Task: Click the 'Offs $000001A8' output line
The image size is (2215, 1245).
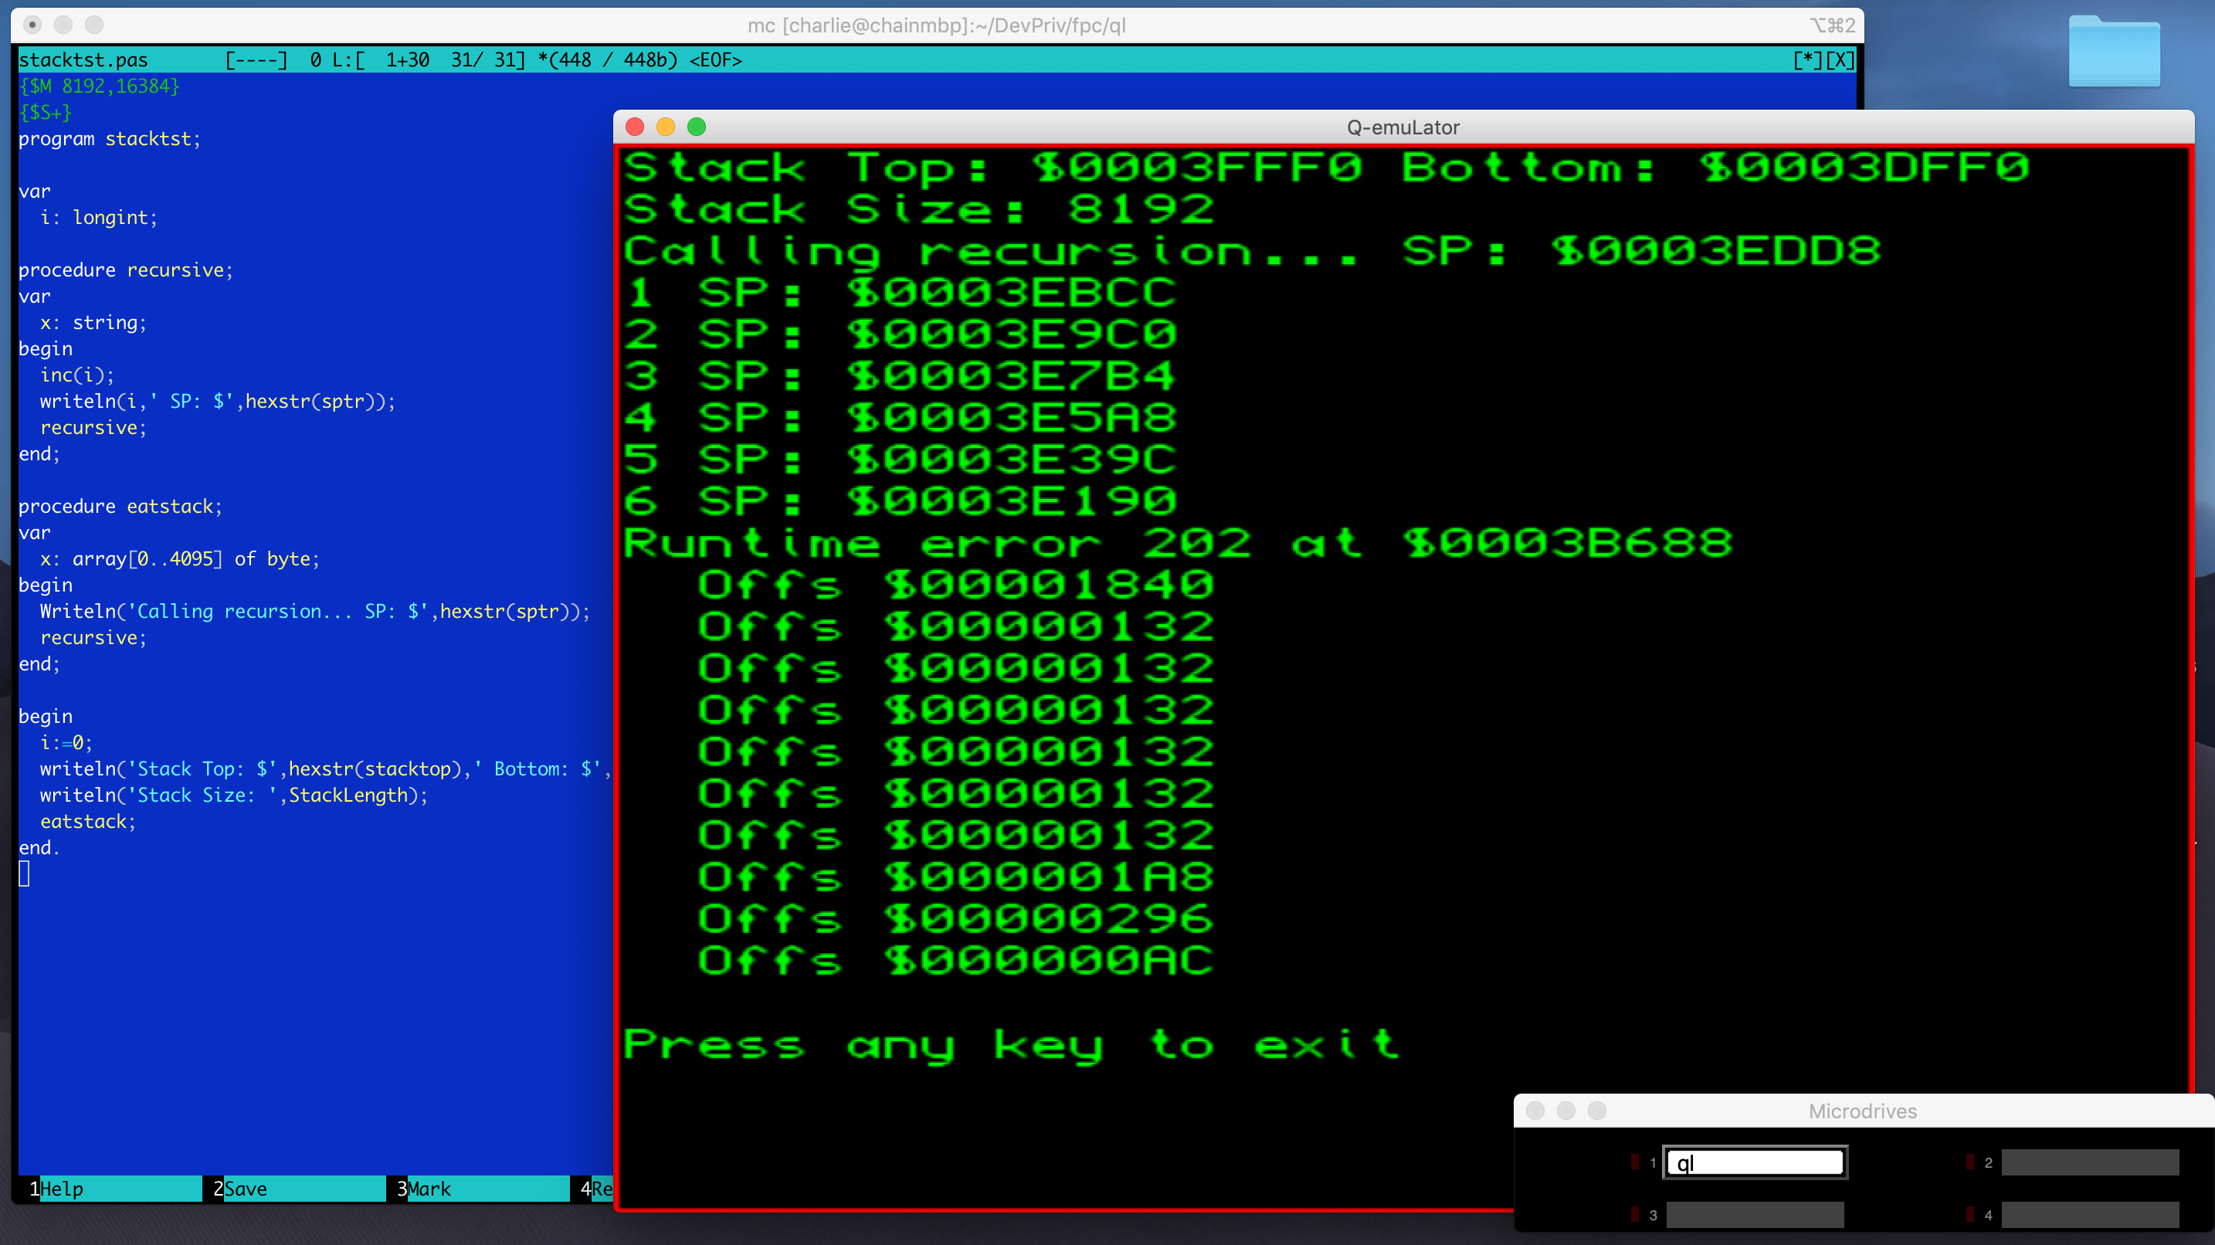Action: click(x=955, y=879)
